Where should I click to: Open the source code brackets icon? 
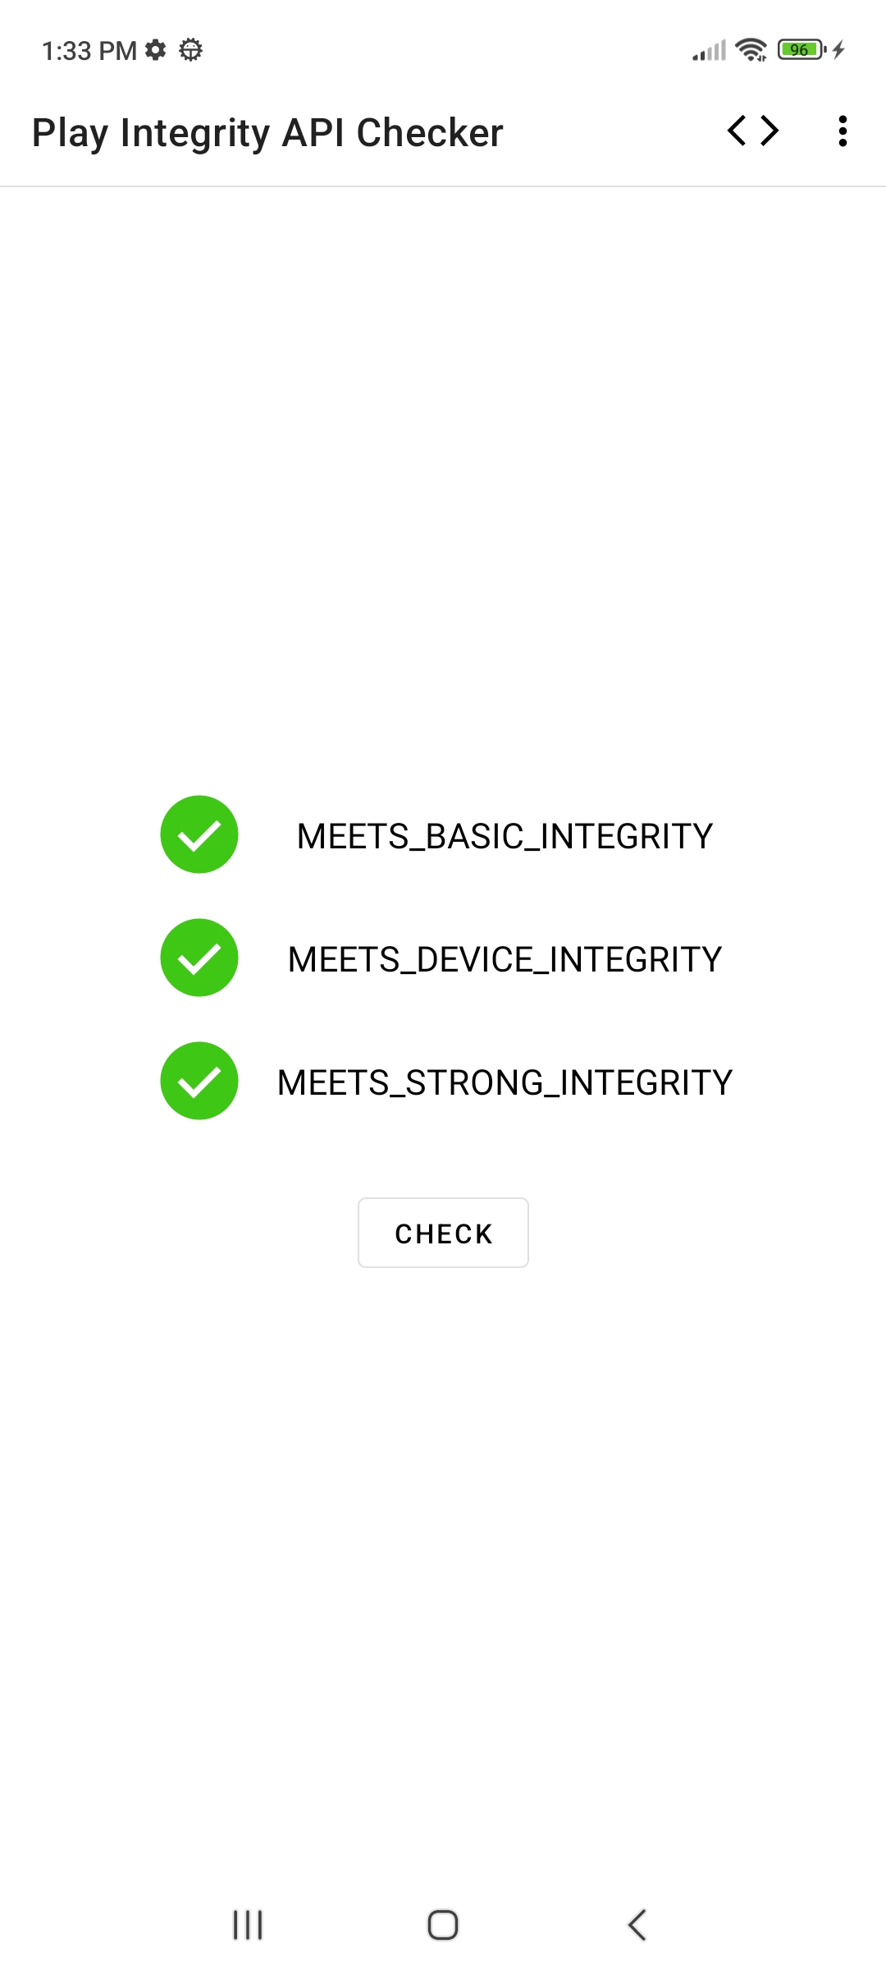753,131
